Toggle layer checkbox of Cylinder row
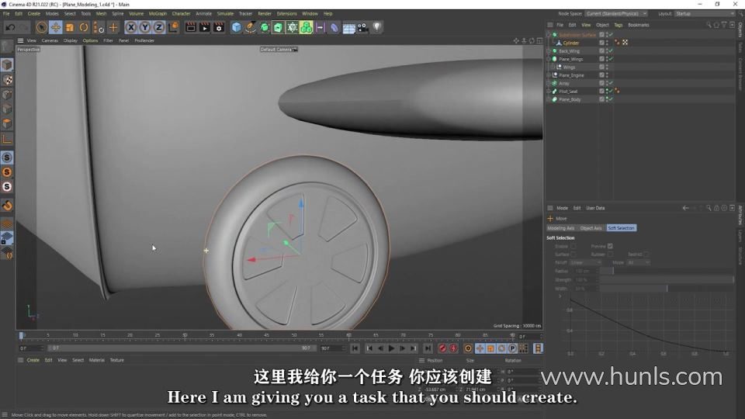Viewport: 745px width, 419px height. [601, 43]
